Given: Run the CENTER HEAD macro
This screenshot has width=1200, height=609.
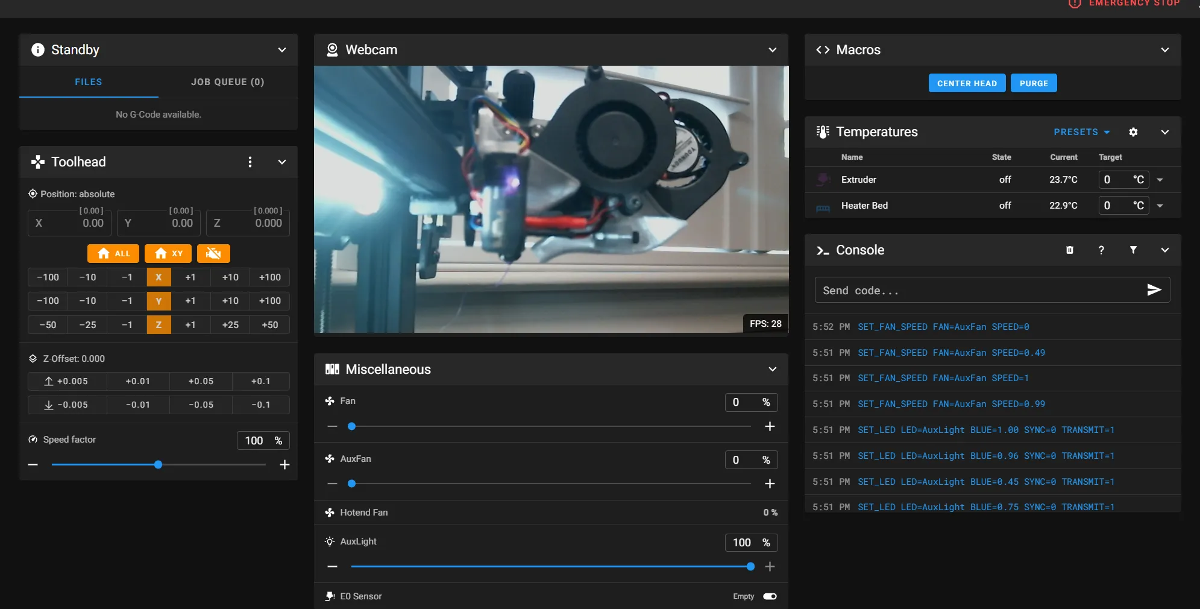Looking at the screenshot, I should 967,83.
